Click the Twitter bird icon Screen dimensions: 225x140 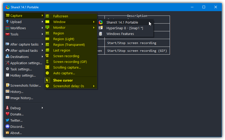[x=8, y=120]
